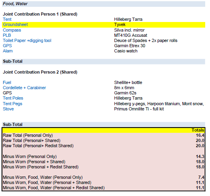Click Joint Contribution Person 2 (Shared) heading
This screenshot has height=196, width=210.
[40, 72]
